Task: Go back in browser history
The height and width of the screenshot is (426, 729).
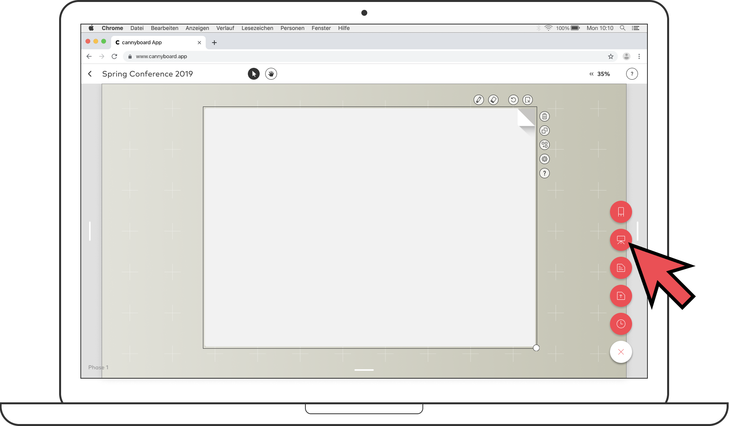Action: pos(89,56)
